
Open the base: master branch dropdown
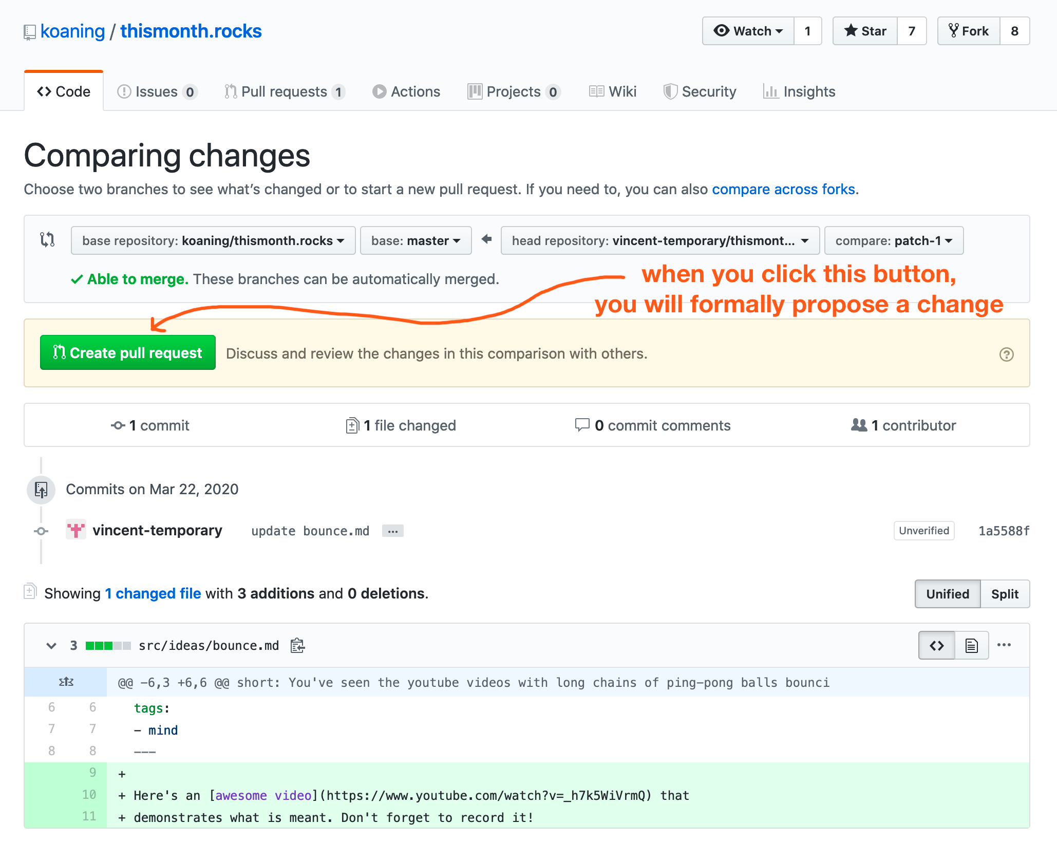pyautogui.click(x=416, y=240)
